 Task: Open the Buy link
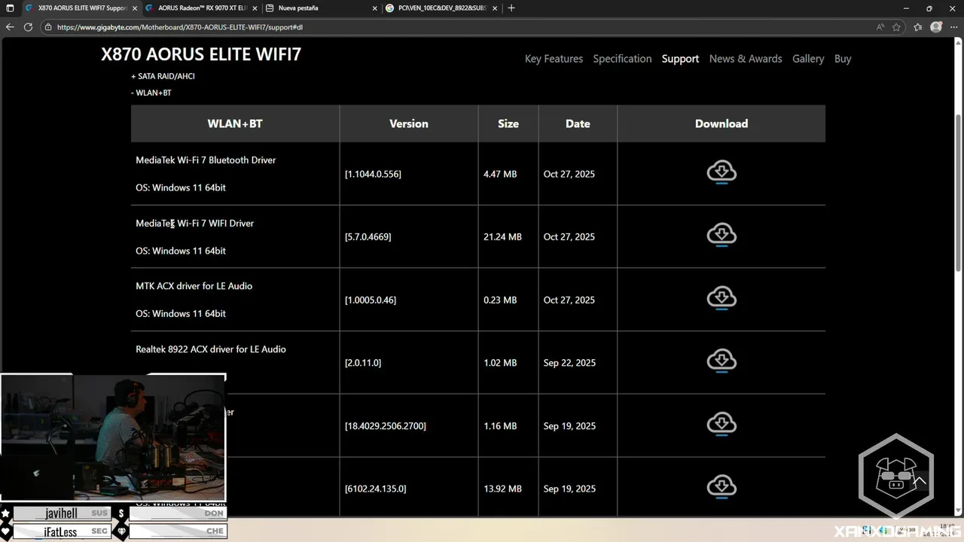[x=843, y=59]
